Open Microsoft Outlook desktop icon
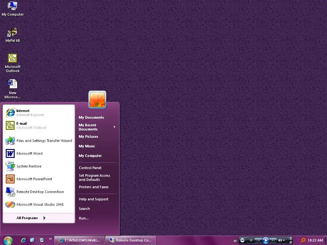Viewport: 327px width, 245px height. pos(12,63)
